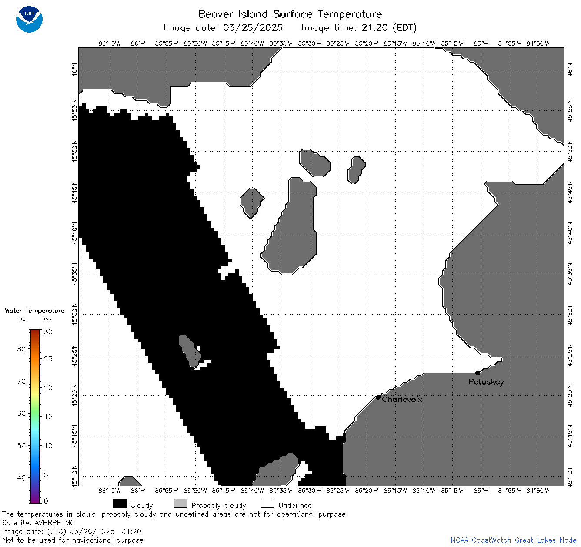Screen dimensions: 581x547
Task: Click the Cloudy legend label
Action: tap(142, 505)
